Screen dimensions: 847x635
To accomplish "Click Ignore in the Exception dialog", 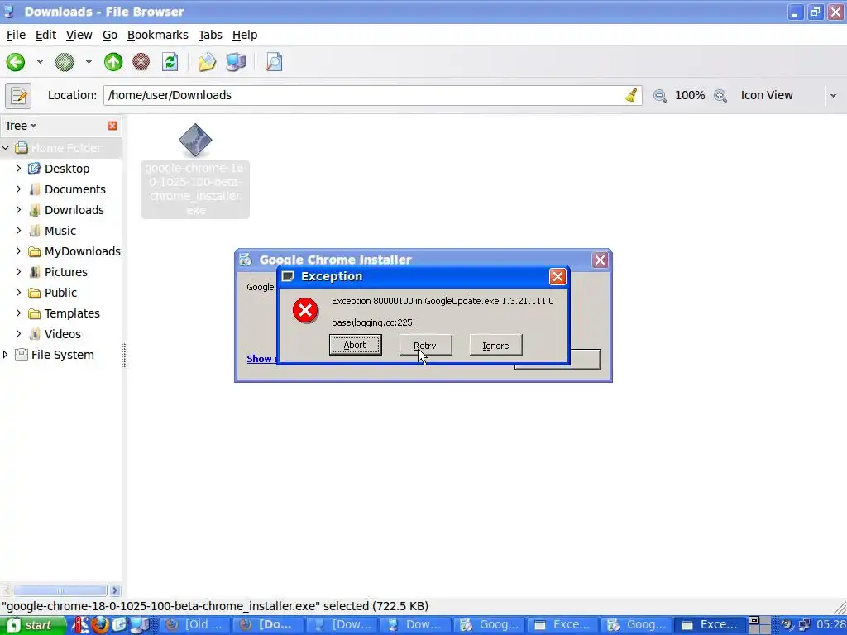I will 496,345.
